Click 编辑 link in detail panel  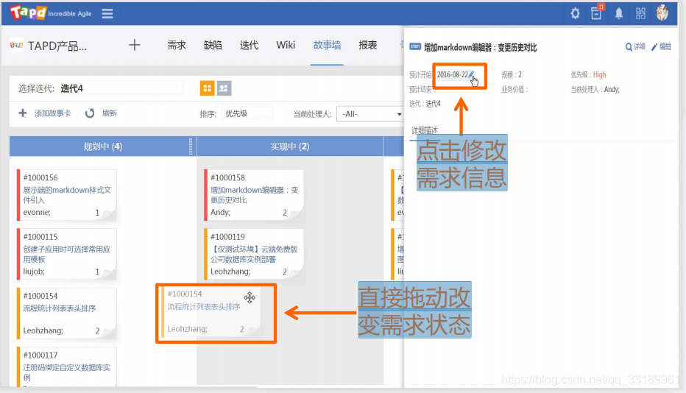point(665,47)
